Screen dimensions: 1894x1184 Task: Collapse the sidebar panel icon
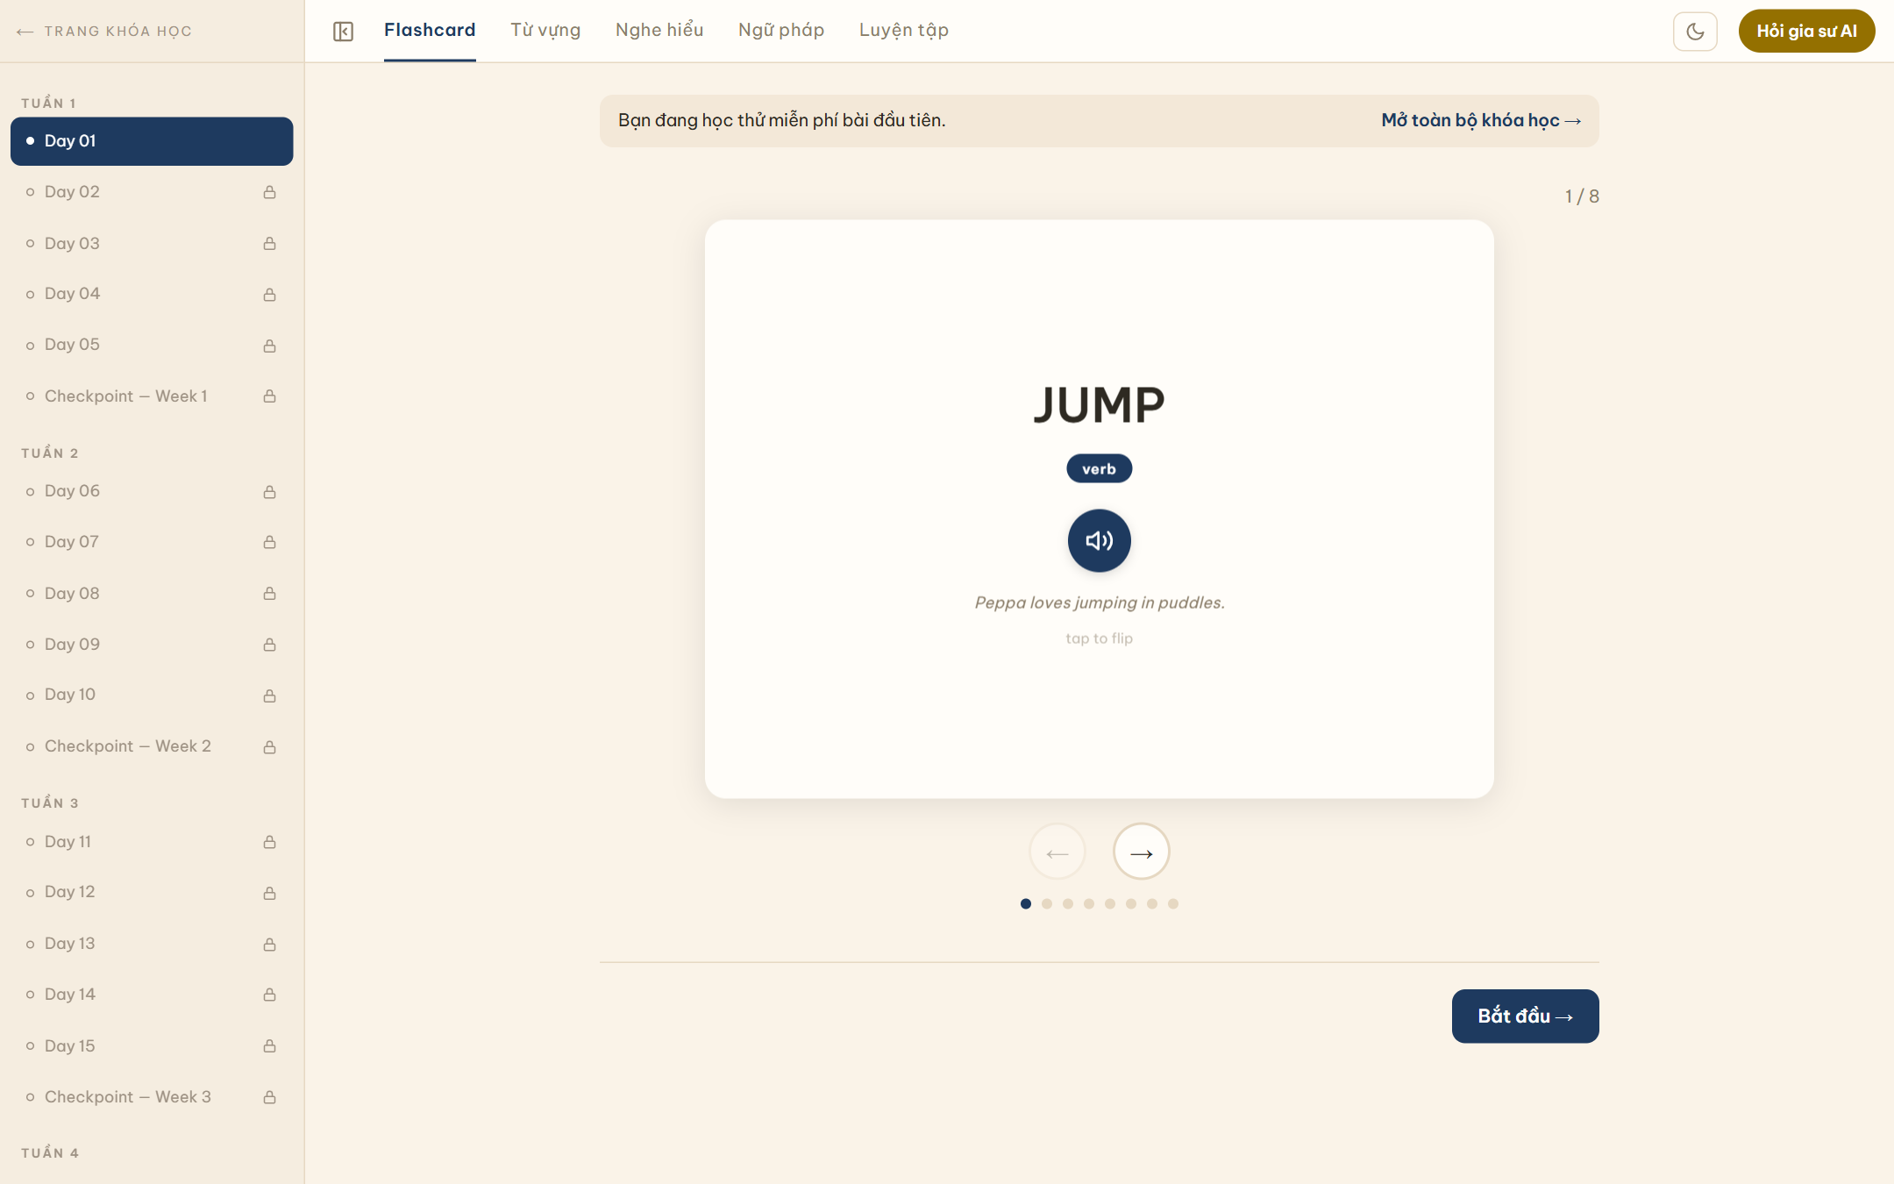click(x=343, y=32)
